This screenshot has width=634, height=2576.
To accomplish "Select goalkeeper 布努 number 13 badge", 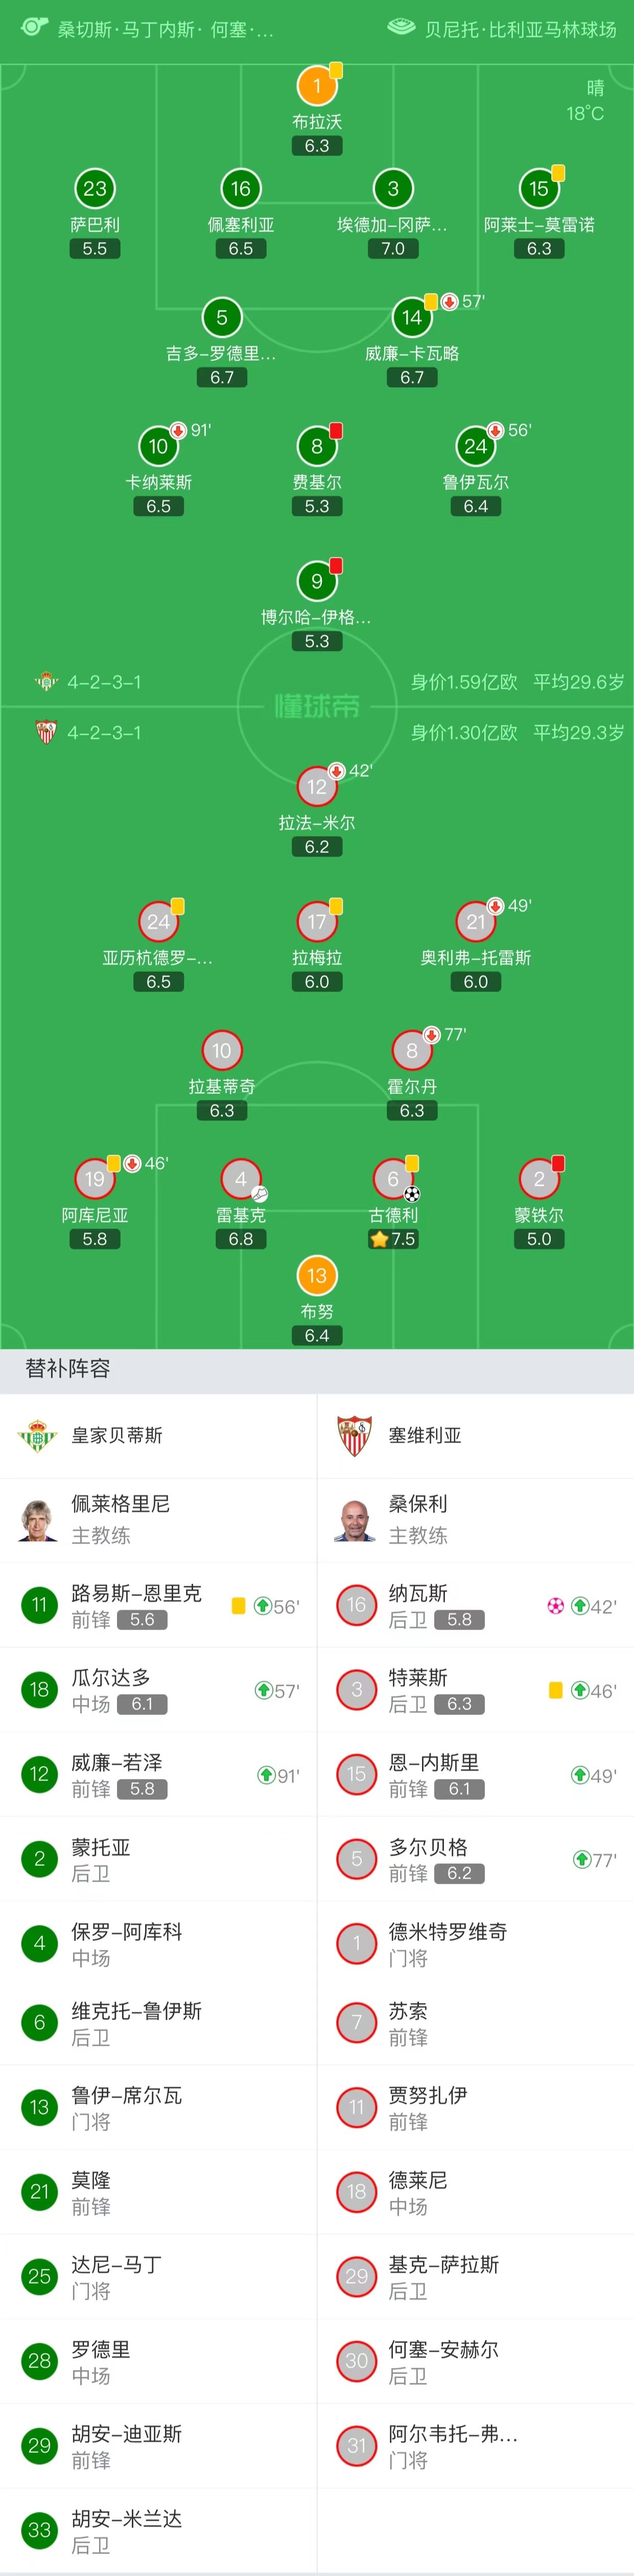I will pos(317,1275).
